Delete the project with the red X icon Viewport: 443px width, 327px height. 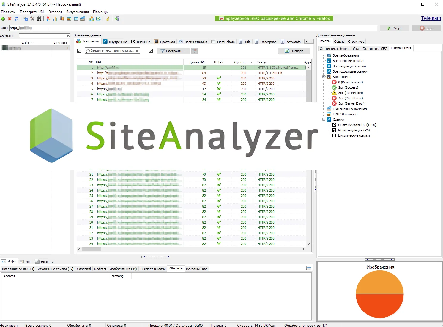point(10,19)
